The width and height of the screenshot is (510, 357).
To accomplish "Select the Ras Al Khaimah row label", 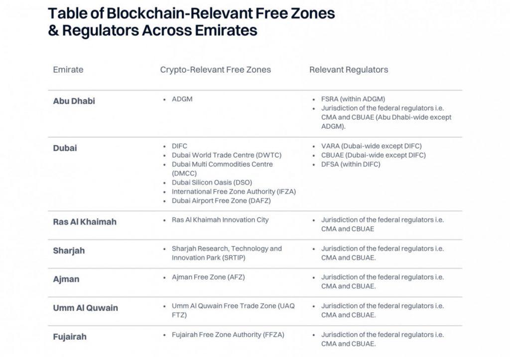I will tap(85, 222).
